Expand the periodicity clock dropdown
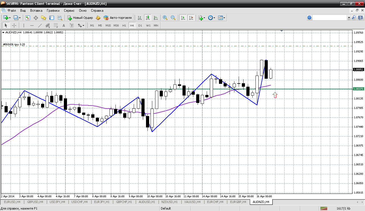Image resolution: width=365 pixels, height=211 pixels. coord(214,18)
